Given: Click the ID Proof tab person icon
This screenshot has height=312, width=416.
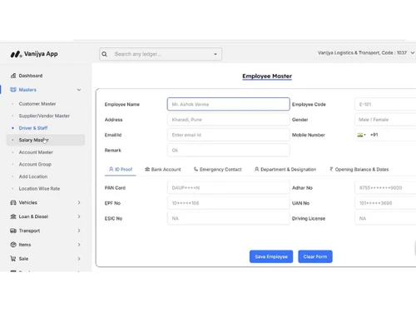Looking at the screenshot, I should coord(111,169).
